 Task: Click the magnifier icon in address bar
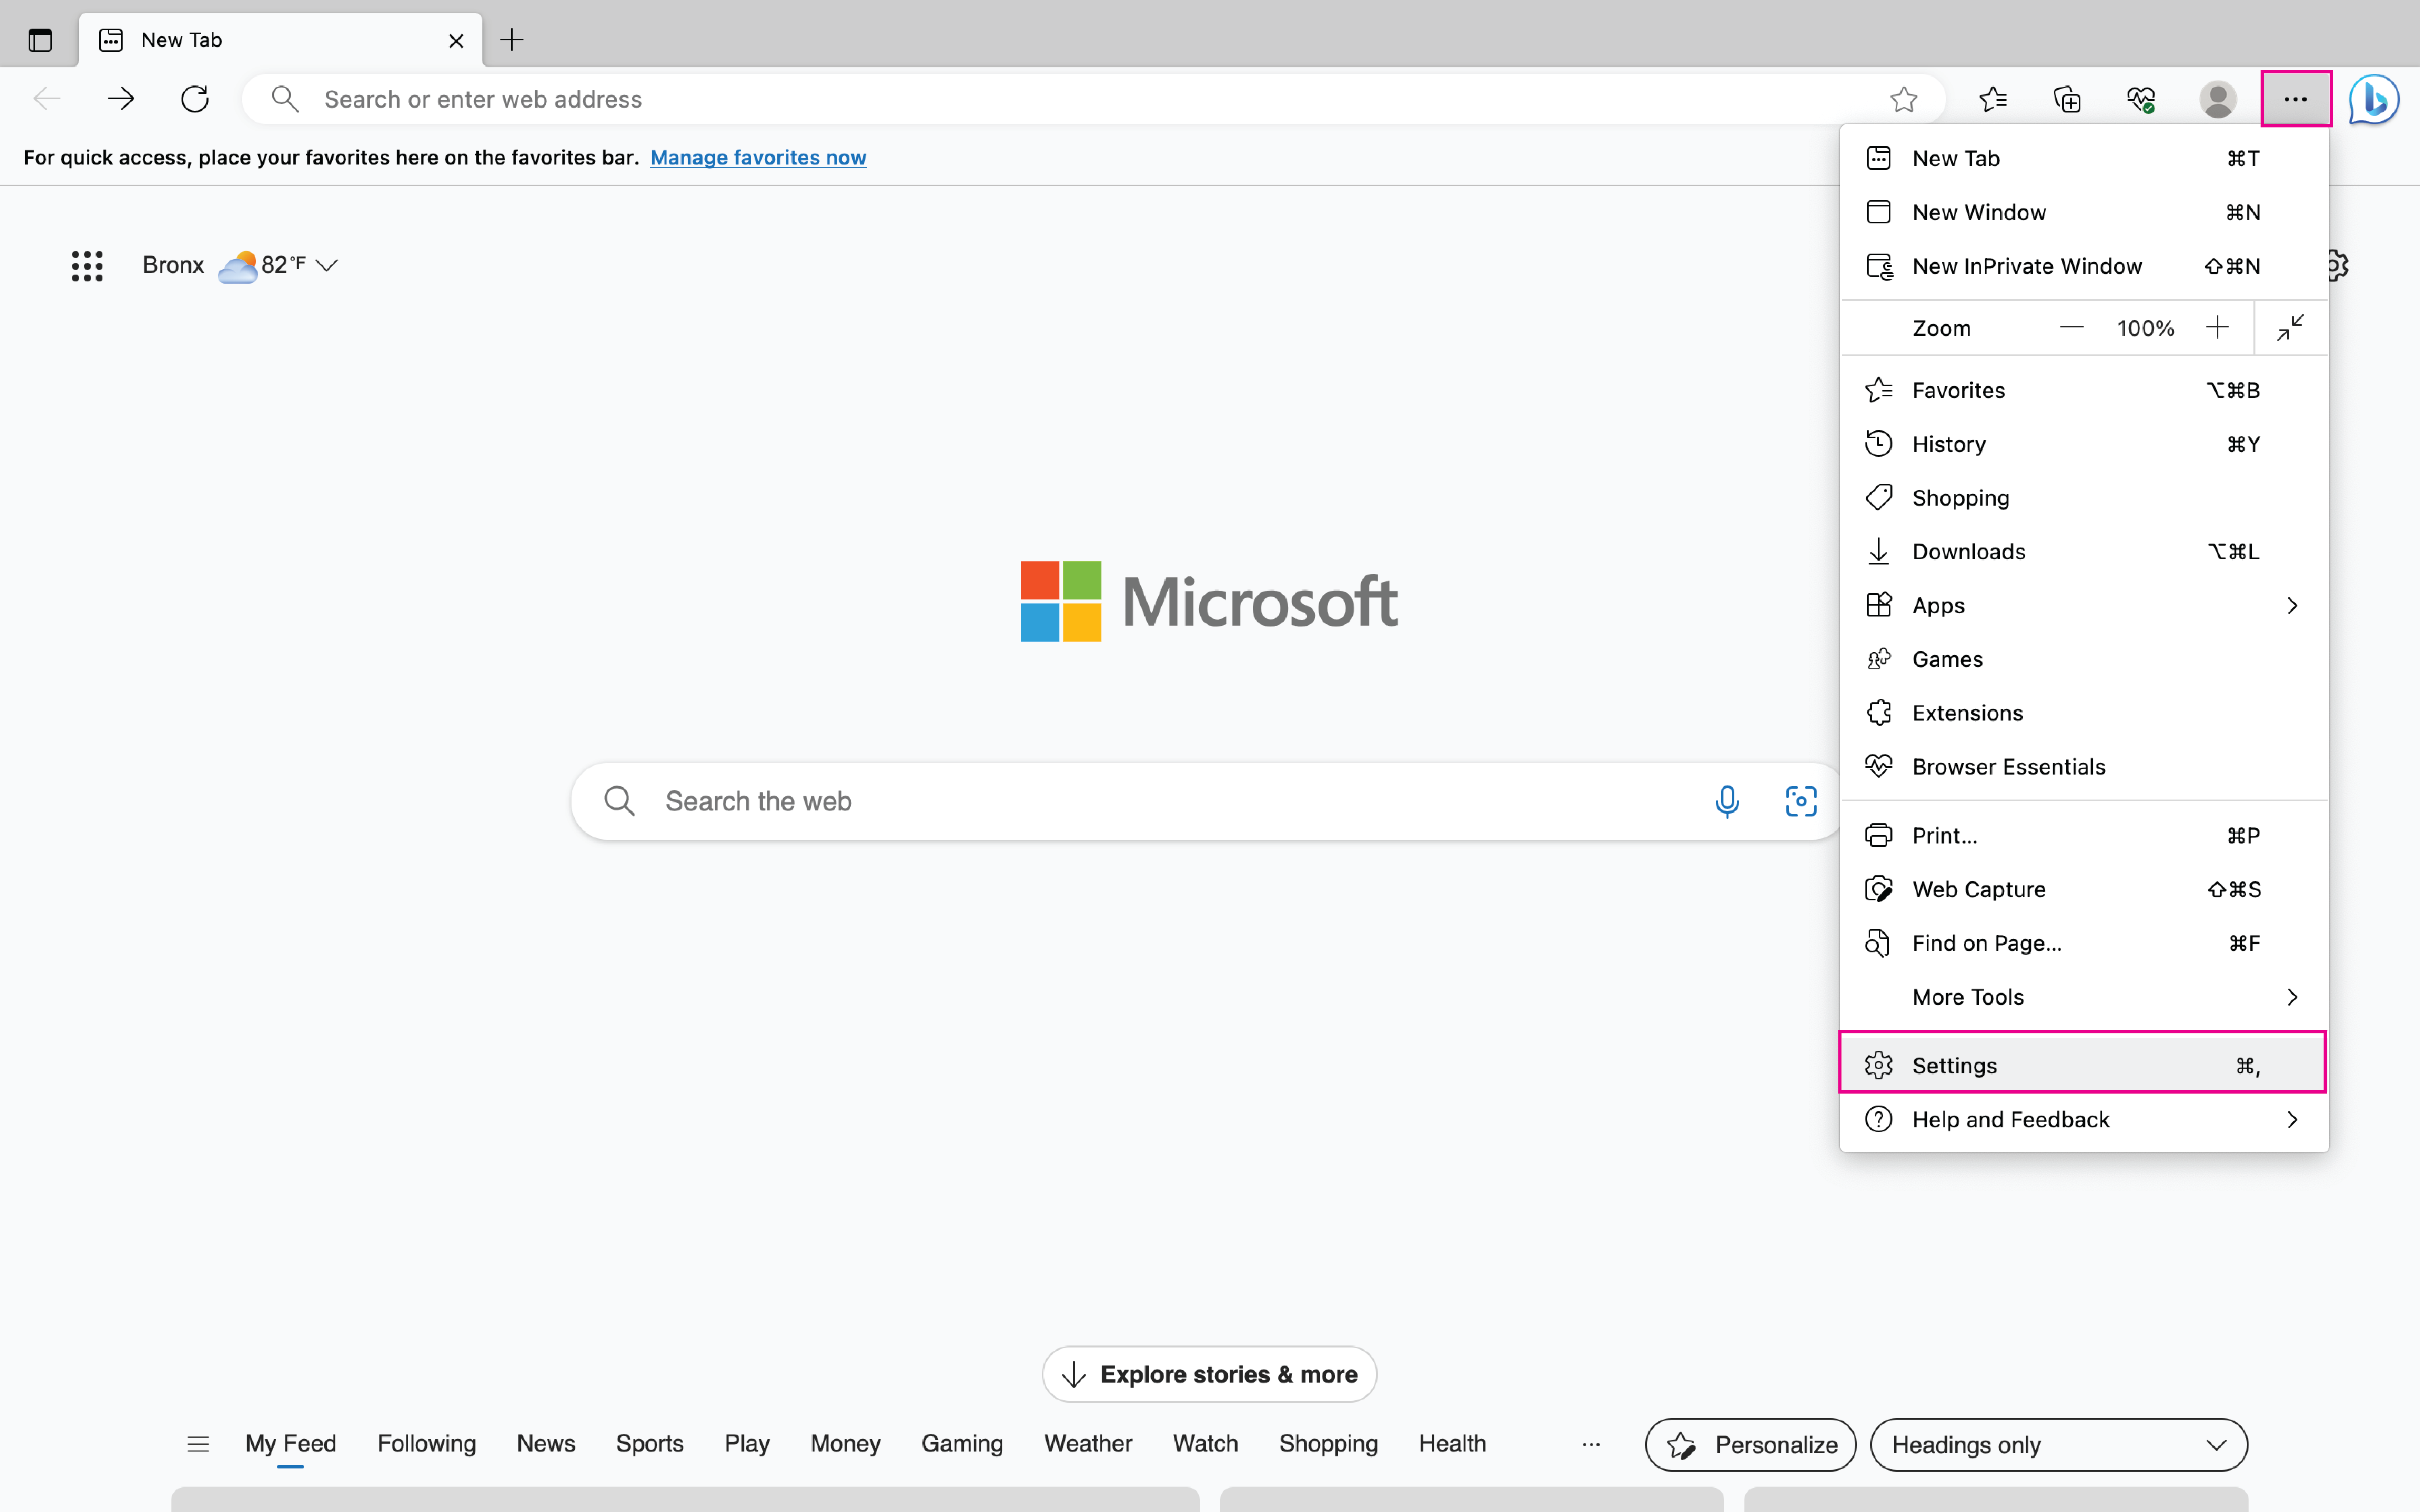(x=285, y=99)
